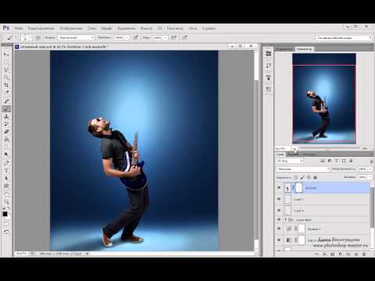Select the active Brush tool in toolbox
Screen dimensions: 375x281
point(6,108)
